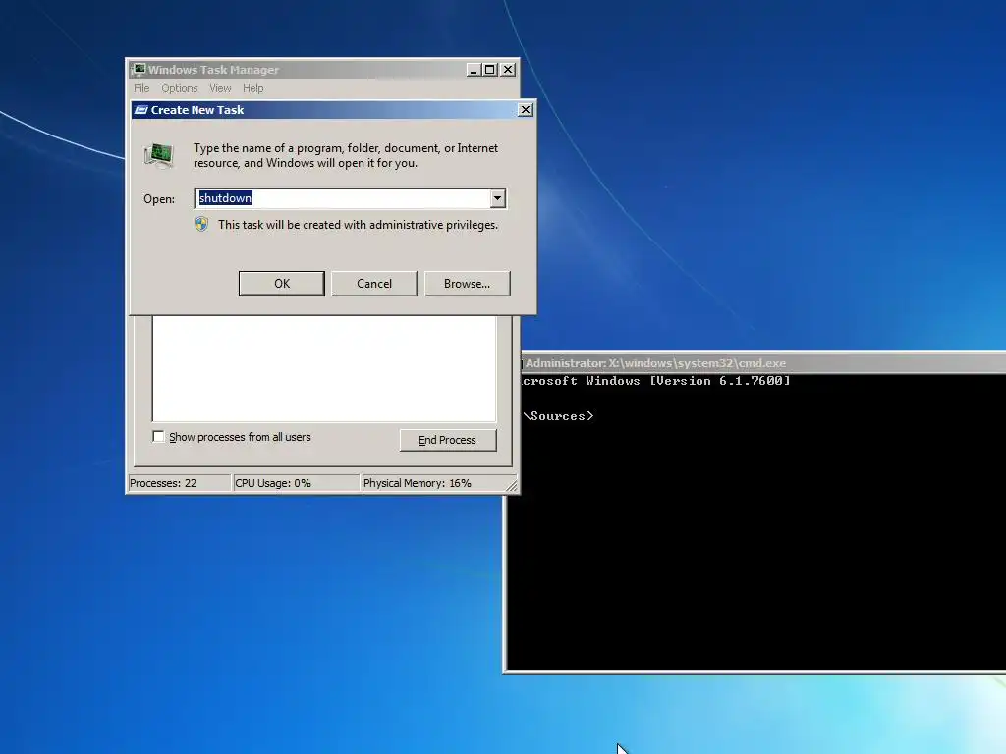Open the Browse... file picker
The height and width of the screenshot is (754, 1006).
(x=467, y=284)
